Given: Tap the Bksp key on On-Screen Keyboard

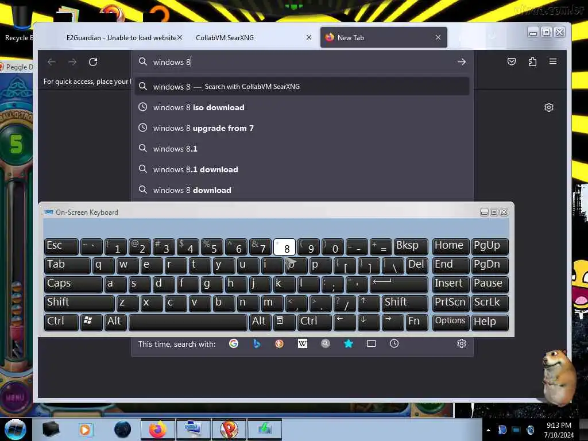Looking at the screenshot, I should (411, 246).
